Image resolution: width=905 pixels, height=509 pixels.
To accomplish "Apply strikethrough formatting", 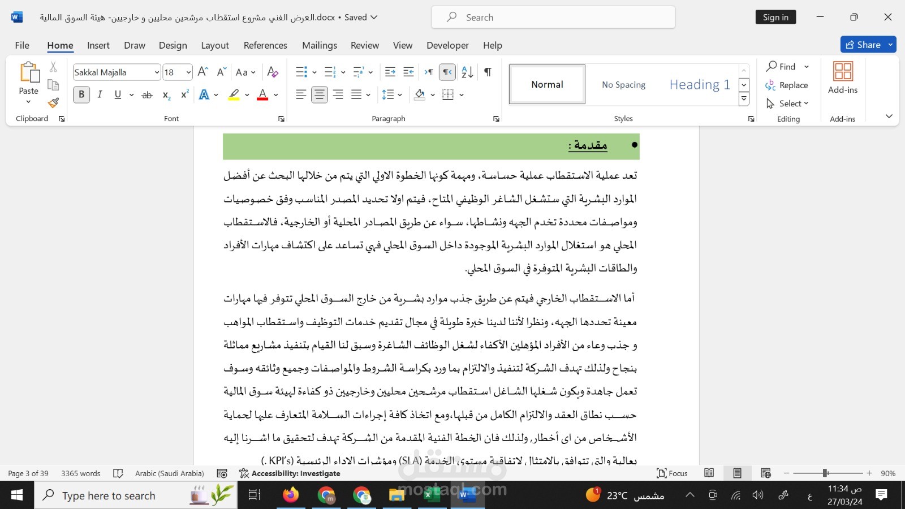I will coord(146,95).
